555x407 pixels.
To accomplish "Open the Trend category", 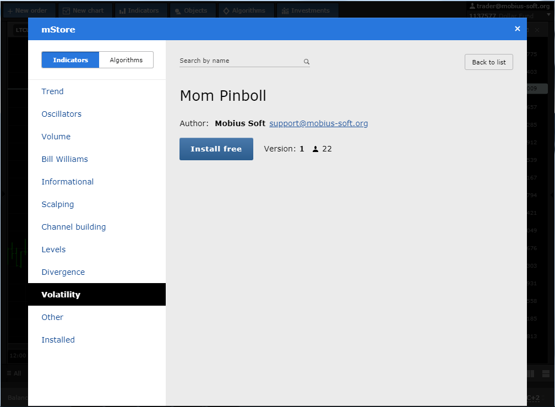I will (52, 91).
